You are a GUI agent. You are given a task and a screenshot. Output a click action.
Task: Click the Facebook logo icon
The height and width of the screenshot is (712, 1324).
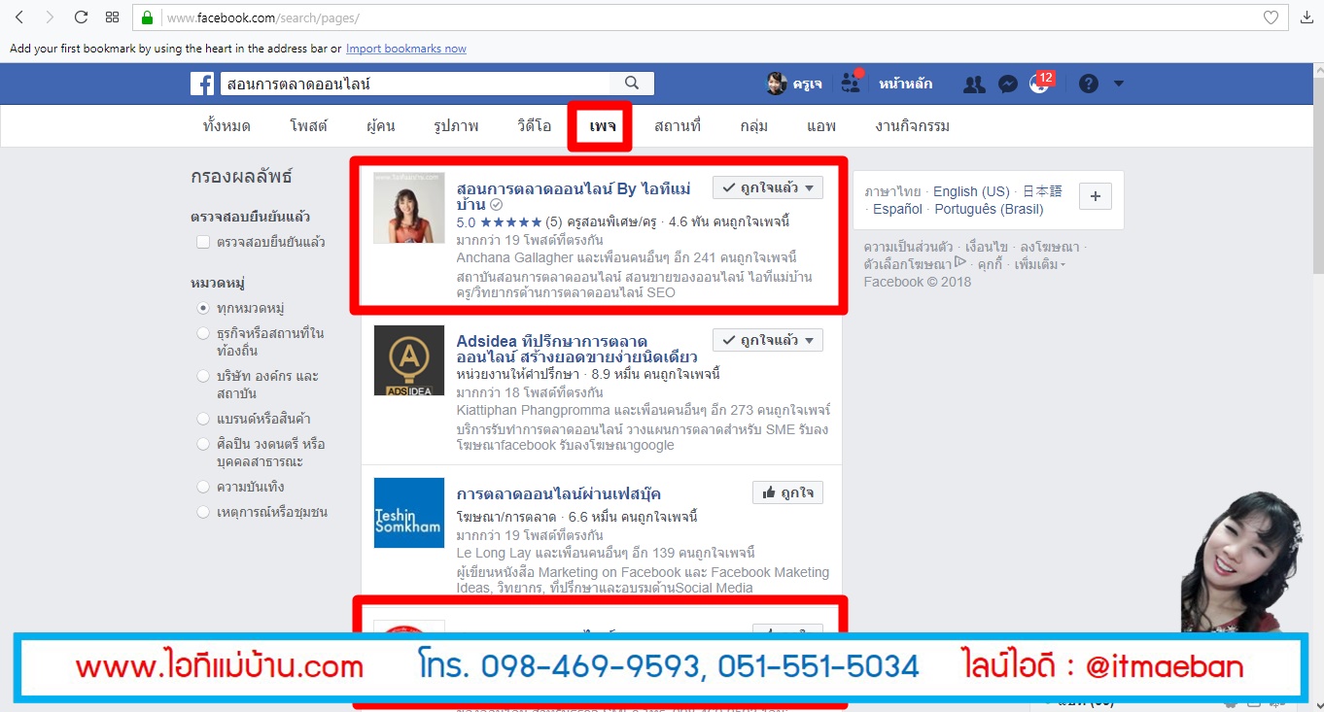pyautogui.click(x=202, y=85)
